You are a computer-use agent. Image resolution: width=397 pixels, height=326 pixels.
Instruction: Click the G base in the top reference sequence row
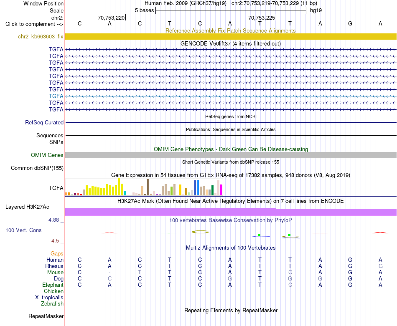[350, 23]
